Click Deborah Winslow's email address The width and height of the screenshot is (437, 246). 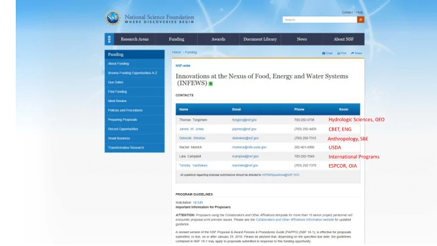[x=245, y=138]
